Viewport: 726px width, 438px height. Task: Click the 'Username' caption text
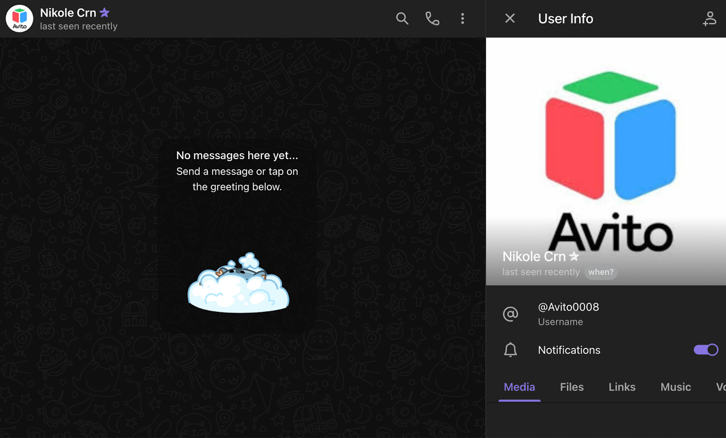560,322
